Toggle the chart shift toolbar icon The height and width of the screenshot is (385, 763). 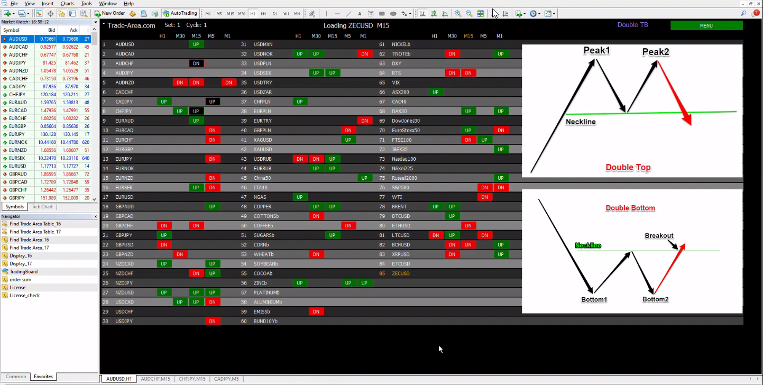click(505, 13)
